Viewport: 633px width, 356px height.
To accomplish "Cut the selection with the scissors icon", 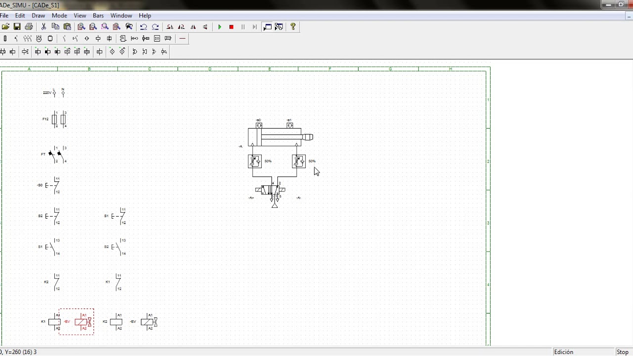I will pos(44,27).
